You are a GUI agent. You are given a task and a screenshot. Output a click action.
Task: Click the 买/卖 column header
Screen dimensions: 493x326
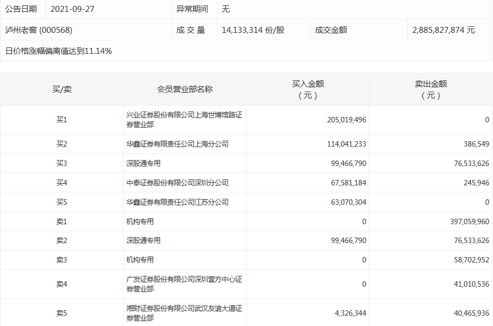tap(62, 89)
